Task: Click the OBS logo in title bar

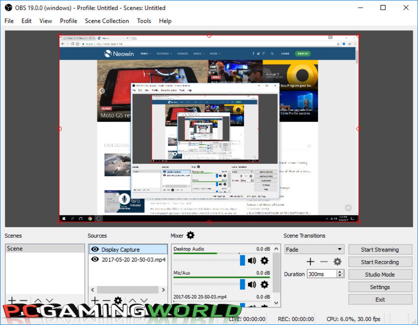Action: [x=8, y=8]
